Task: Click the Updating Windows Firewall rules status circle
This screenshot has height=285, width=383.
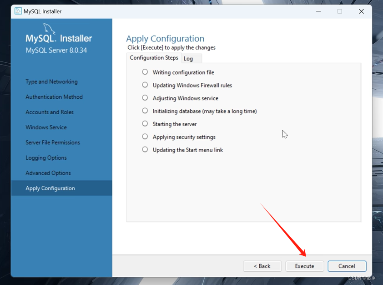Action: pos(145,85)
